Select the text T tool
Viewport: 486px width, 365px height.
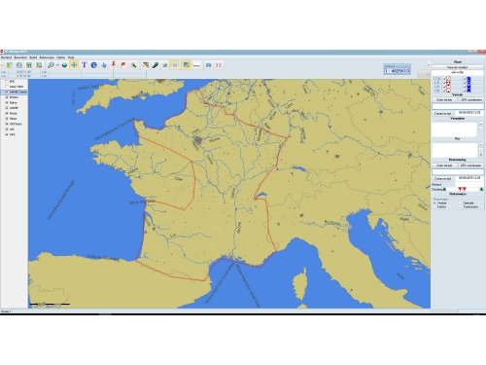click(85, 65)
